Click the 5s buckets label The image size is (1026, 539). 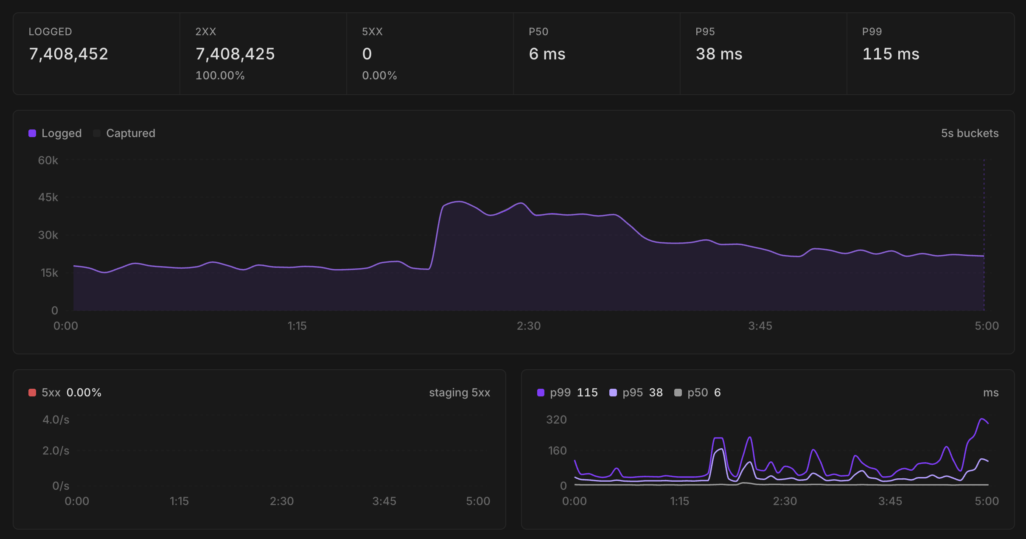pyautogui.click(x=970, y=133)
